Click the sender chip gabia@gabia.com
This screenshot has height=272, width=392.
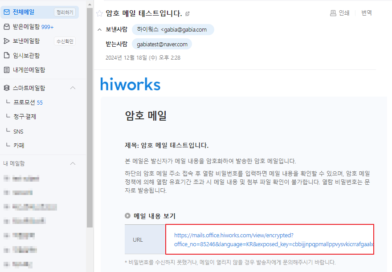click(x=173, y=29)
